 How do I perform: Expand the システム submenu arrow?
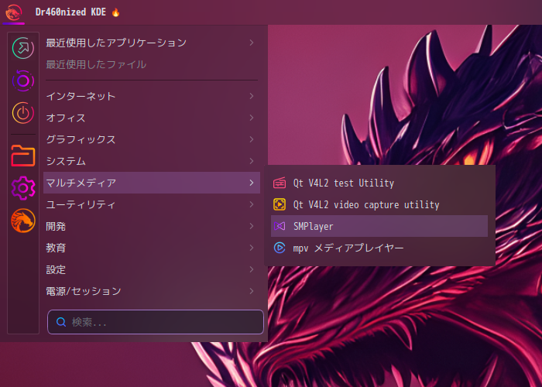pyautogui.click(x=252, y=161)
